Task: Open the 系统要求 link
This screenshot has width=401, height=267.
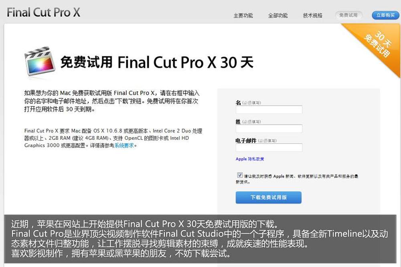Action: click(124, 145)
